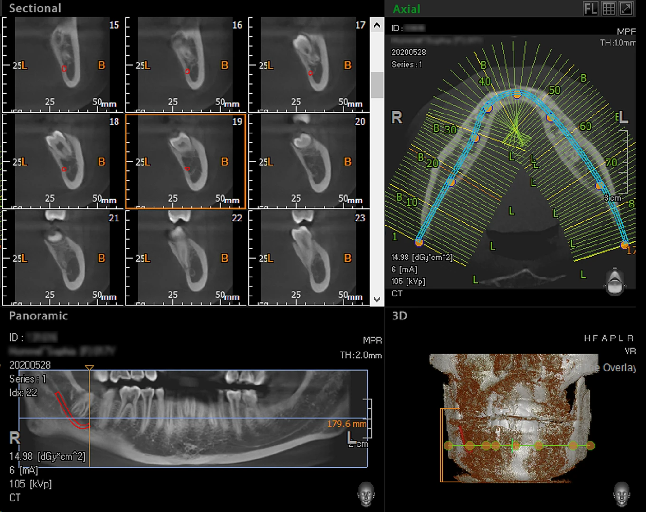Screen dimensions: 646x512
Task: Click the 179.6 mm measurement label
Action: 346,424
